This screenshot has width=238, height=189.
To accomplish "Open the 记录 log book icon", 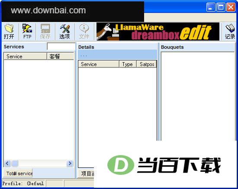I will 230,31.
